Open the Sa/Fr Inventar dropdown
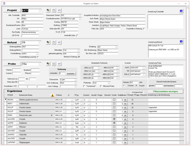The height and width of the screenshot is (146, 191). tap(144, 68)
